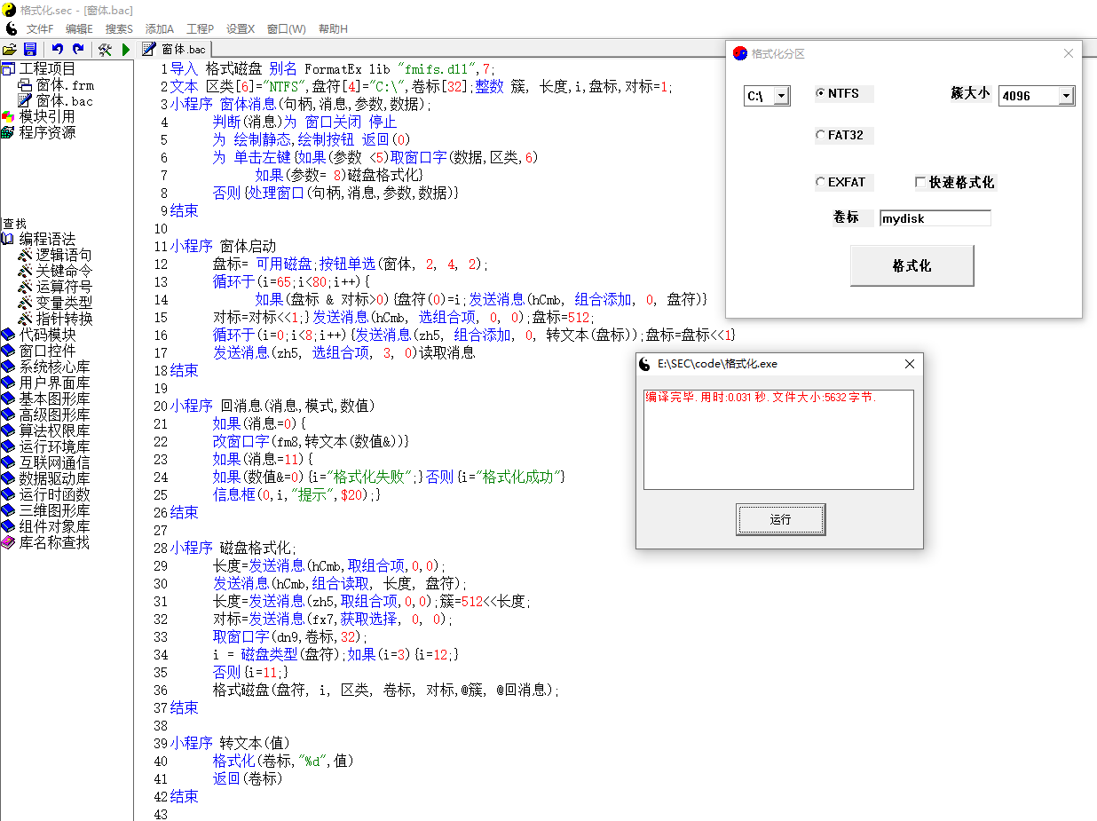Open the 簇大小 4096 dropdown
Screen dimensions: 1097x821
1066,96
